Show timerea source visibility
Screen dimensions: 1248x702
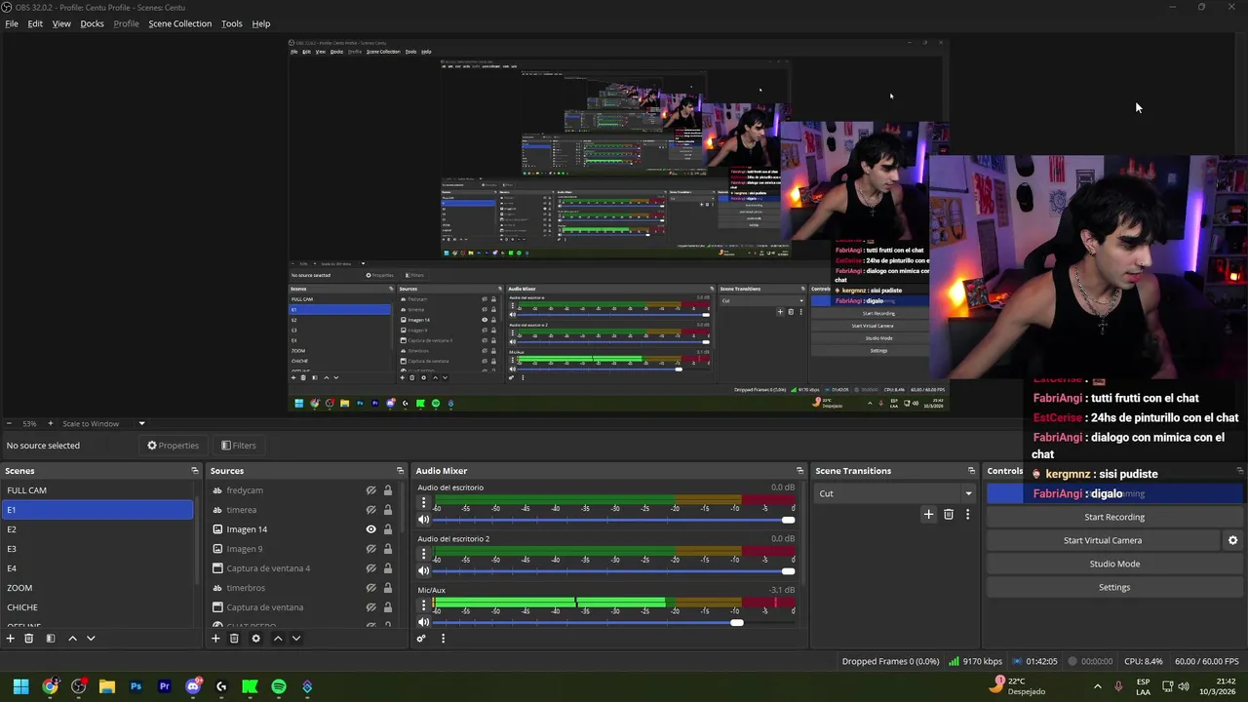click(370, 510)
